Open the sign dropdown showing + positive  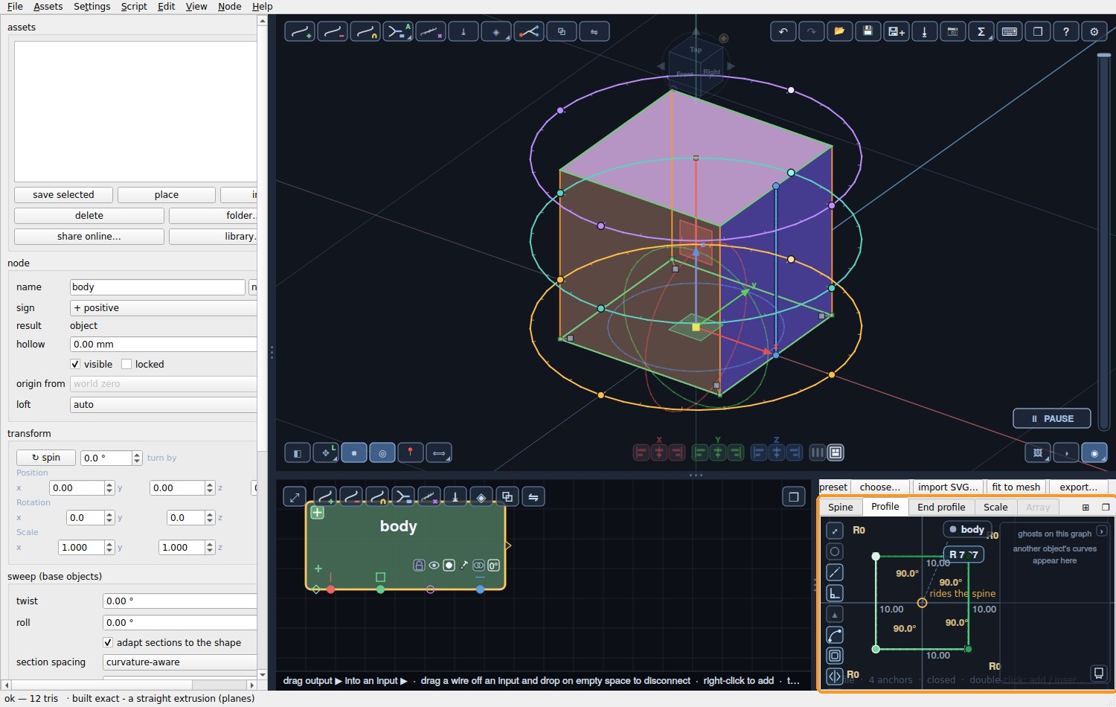pyautogui.click(x=164, y=307)
